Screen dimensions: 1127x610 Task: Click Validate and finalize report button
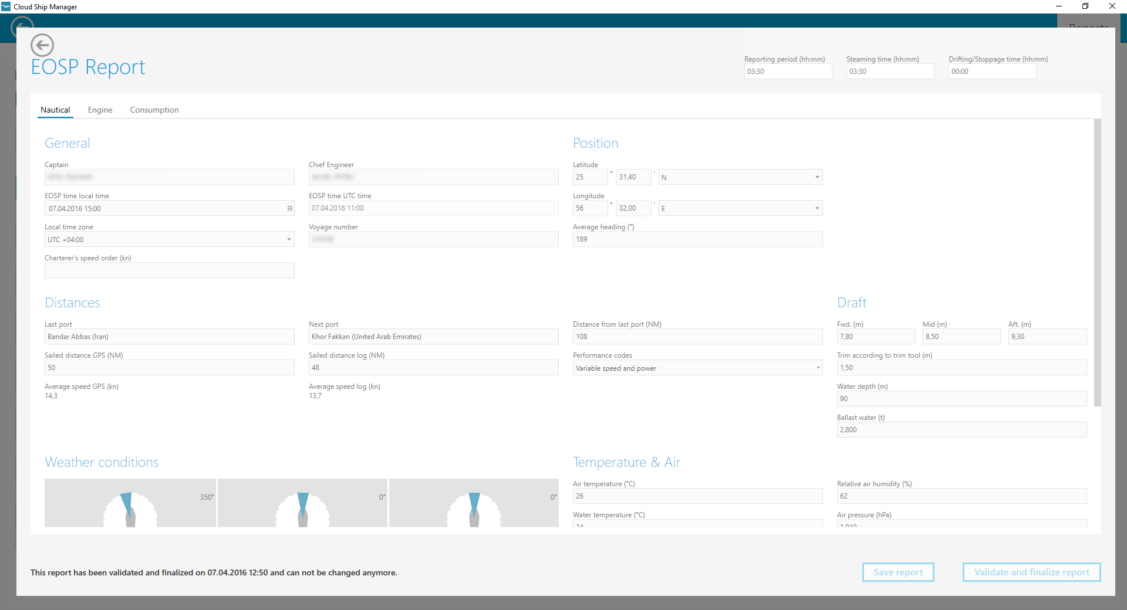1031,572
